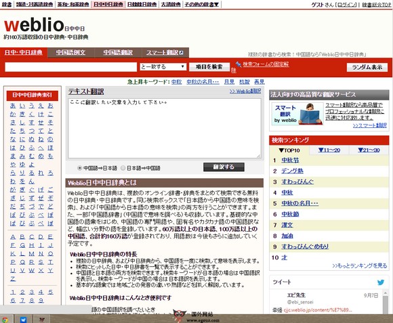Viewport: 393px width, 323px height.
Task: Open ranking item 3 すわっぴんぐ
Action: 297,181
